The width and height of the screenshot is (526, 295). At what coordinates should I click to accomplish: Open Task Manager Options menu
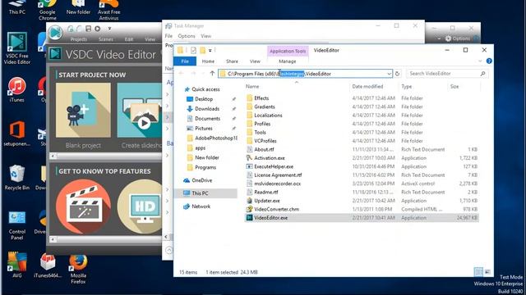(187, 36)
